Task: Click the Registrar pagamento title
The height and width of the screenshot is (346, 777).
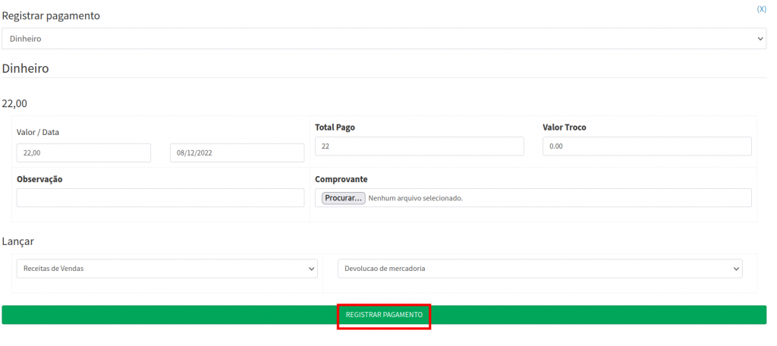Action: coord(51,16)
